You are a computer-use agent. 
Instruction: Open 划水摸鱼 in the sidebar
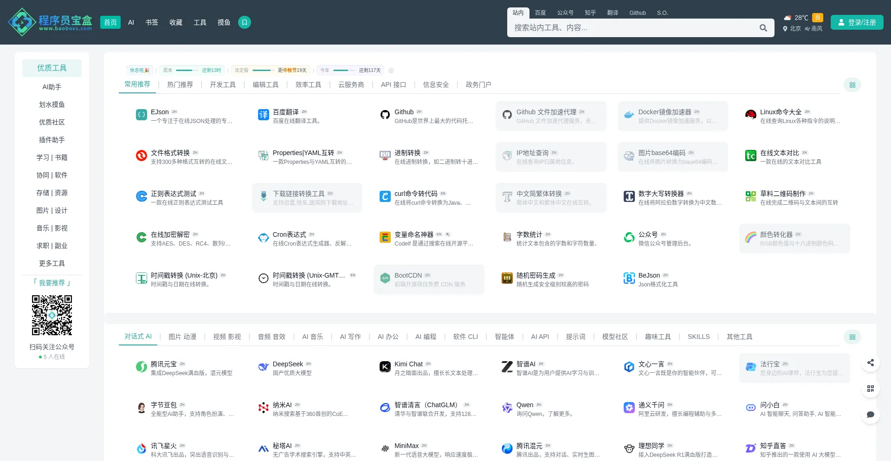(x=52, y=104)
